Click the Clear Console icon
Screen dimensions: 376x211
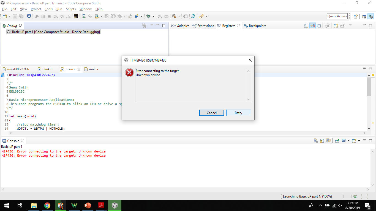(316, 141)
